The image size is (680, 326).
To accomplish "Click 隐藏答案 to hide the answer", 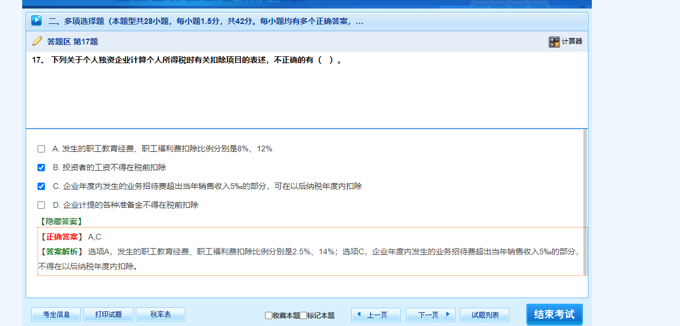I will [61, 221].
